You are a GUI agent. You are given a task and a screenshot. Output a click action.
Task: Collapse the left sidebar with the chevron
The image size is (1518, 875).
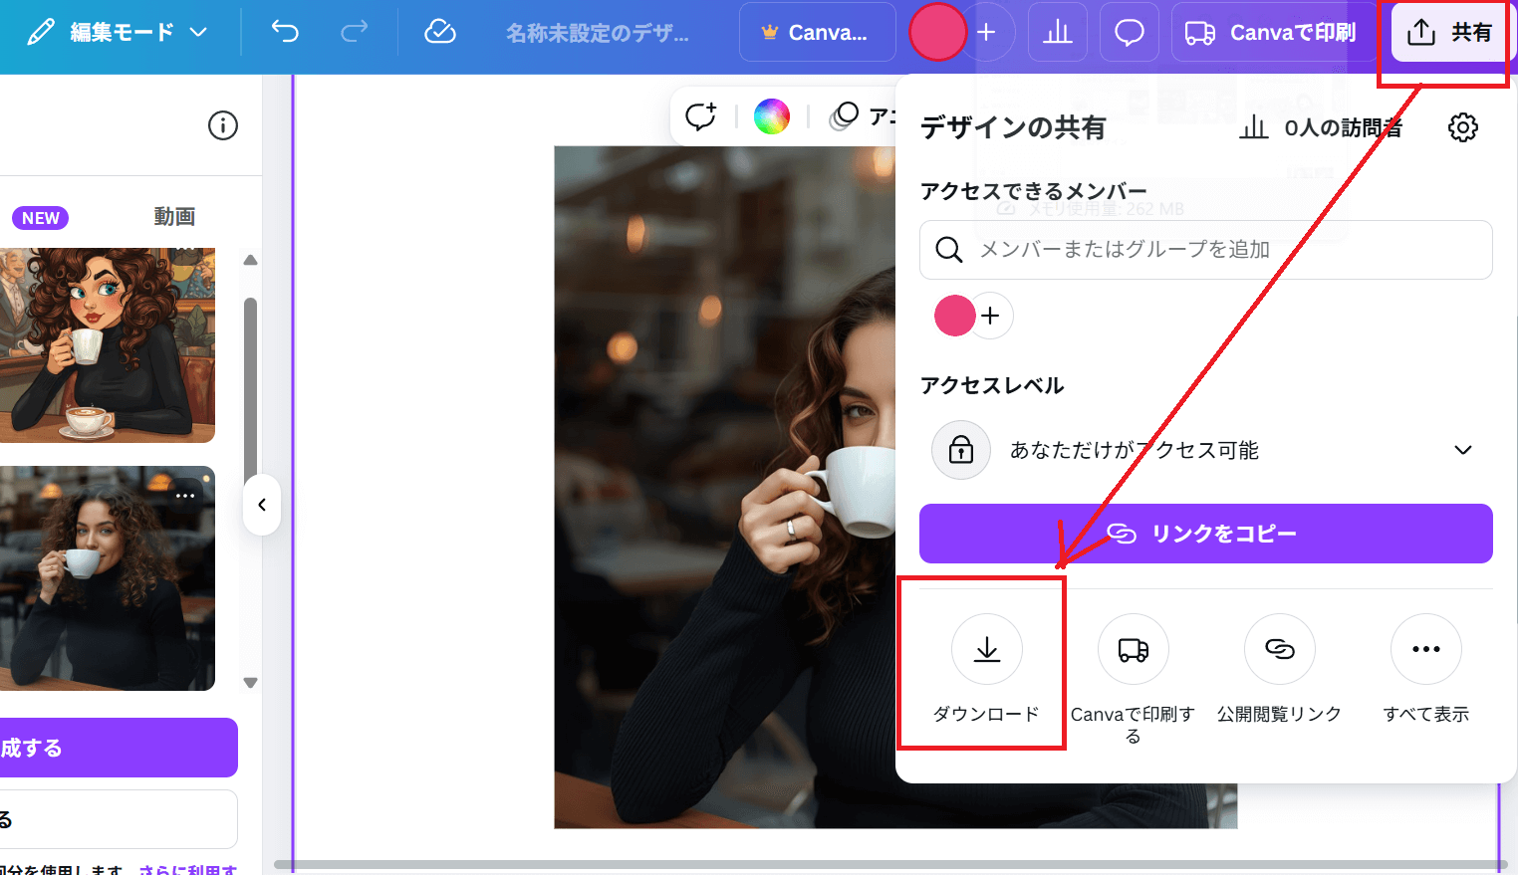coord(262,505)
